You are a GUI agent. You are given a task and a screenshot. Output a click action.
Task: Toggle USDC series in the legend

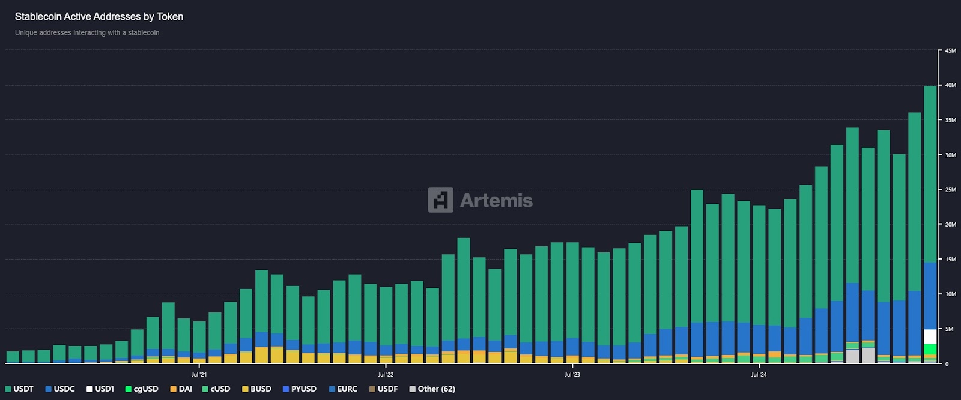click(60, 389)
